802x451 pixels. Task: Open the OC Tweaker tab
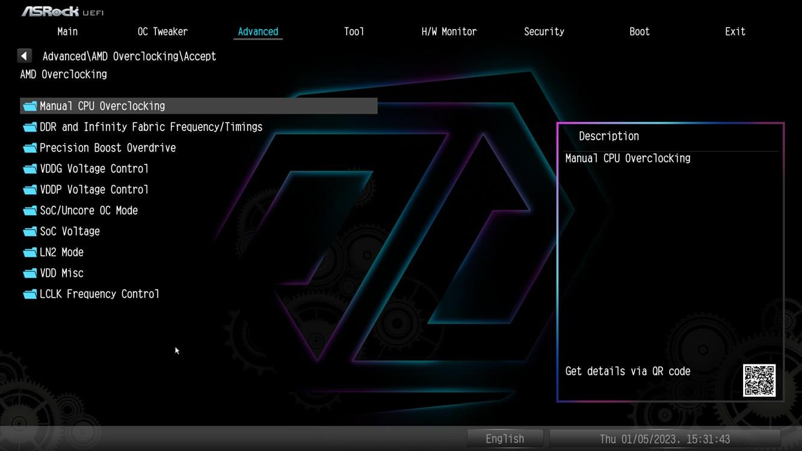click(x=162, y=31)
